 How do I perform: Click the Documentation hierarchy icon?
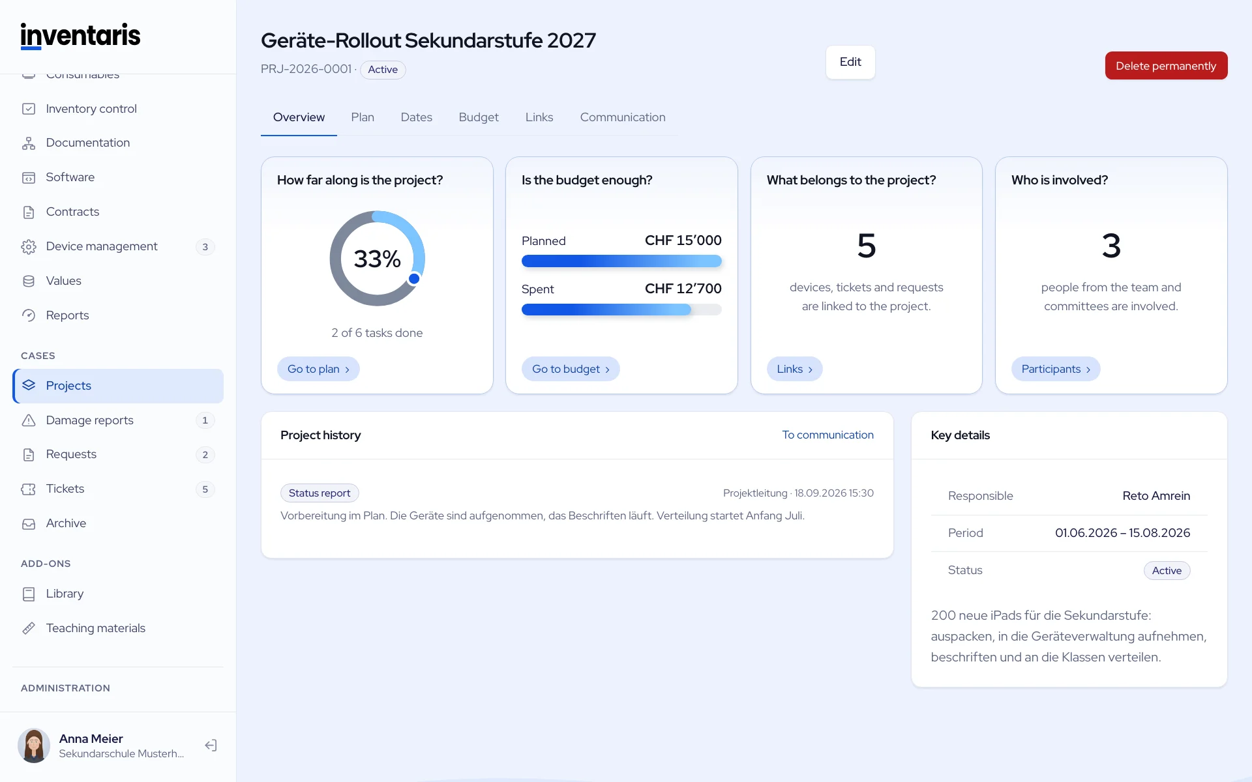[29, 143]
